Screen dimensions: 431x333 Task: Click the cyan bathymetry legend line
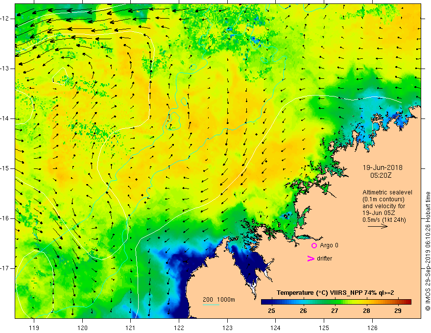tap(211, 305)
